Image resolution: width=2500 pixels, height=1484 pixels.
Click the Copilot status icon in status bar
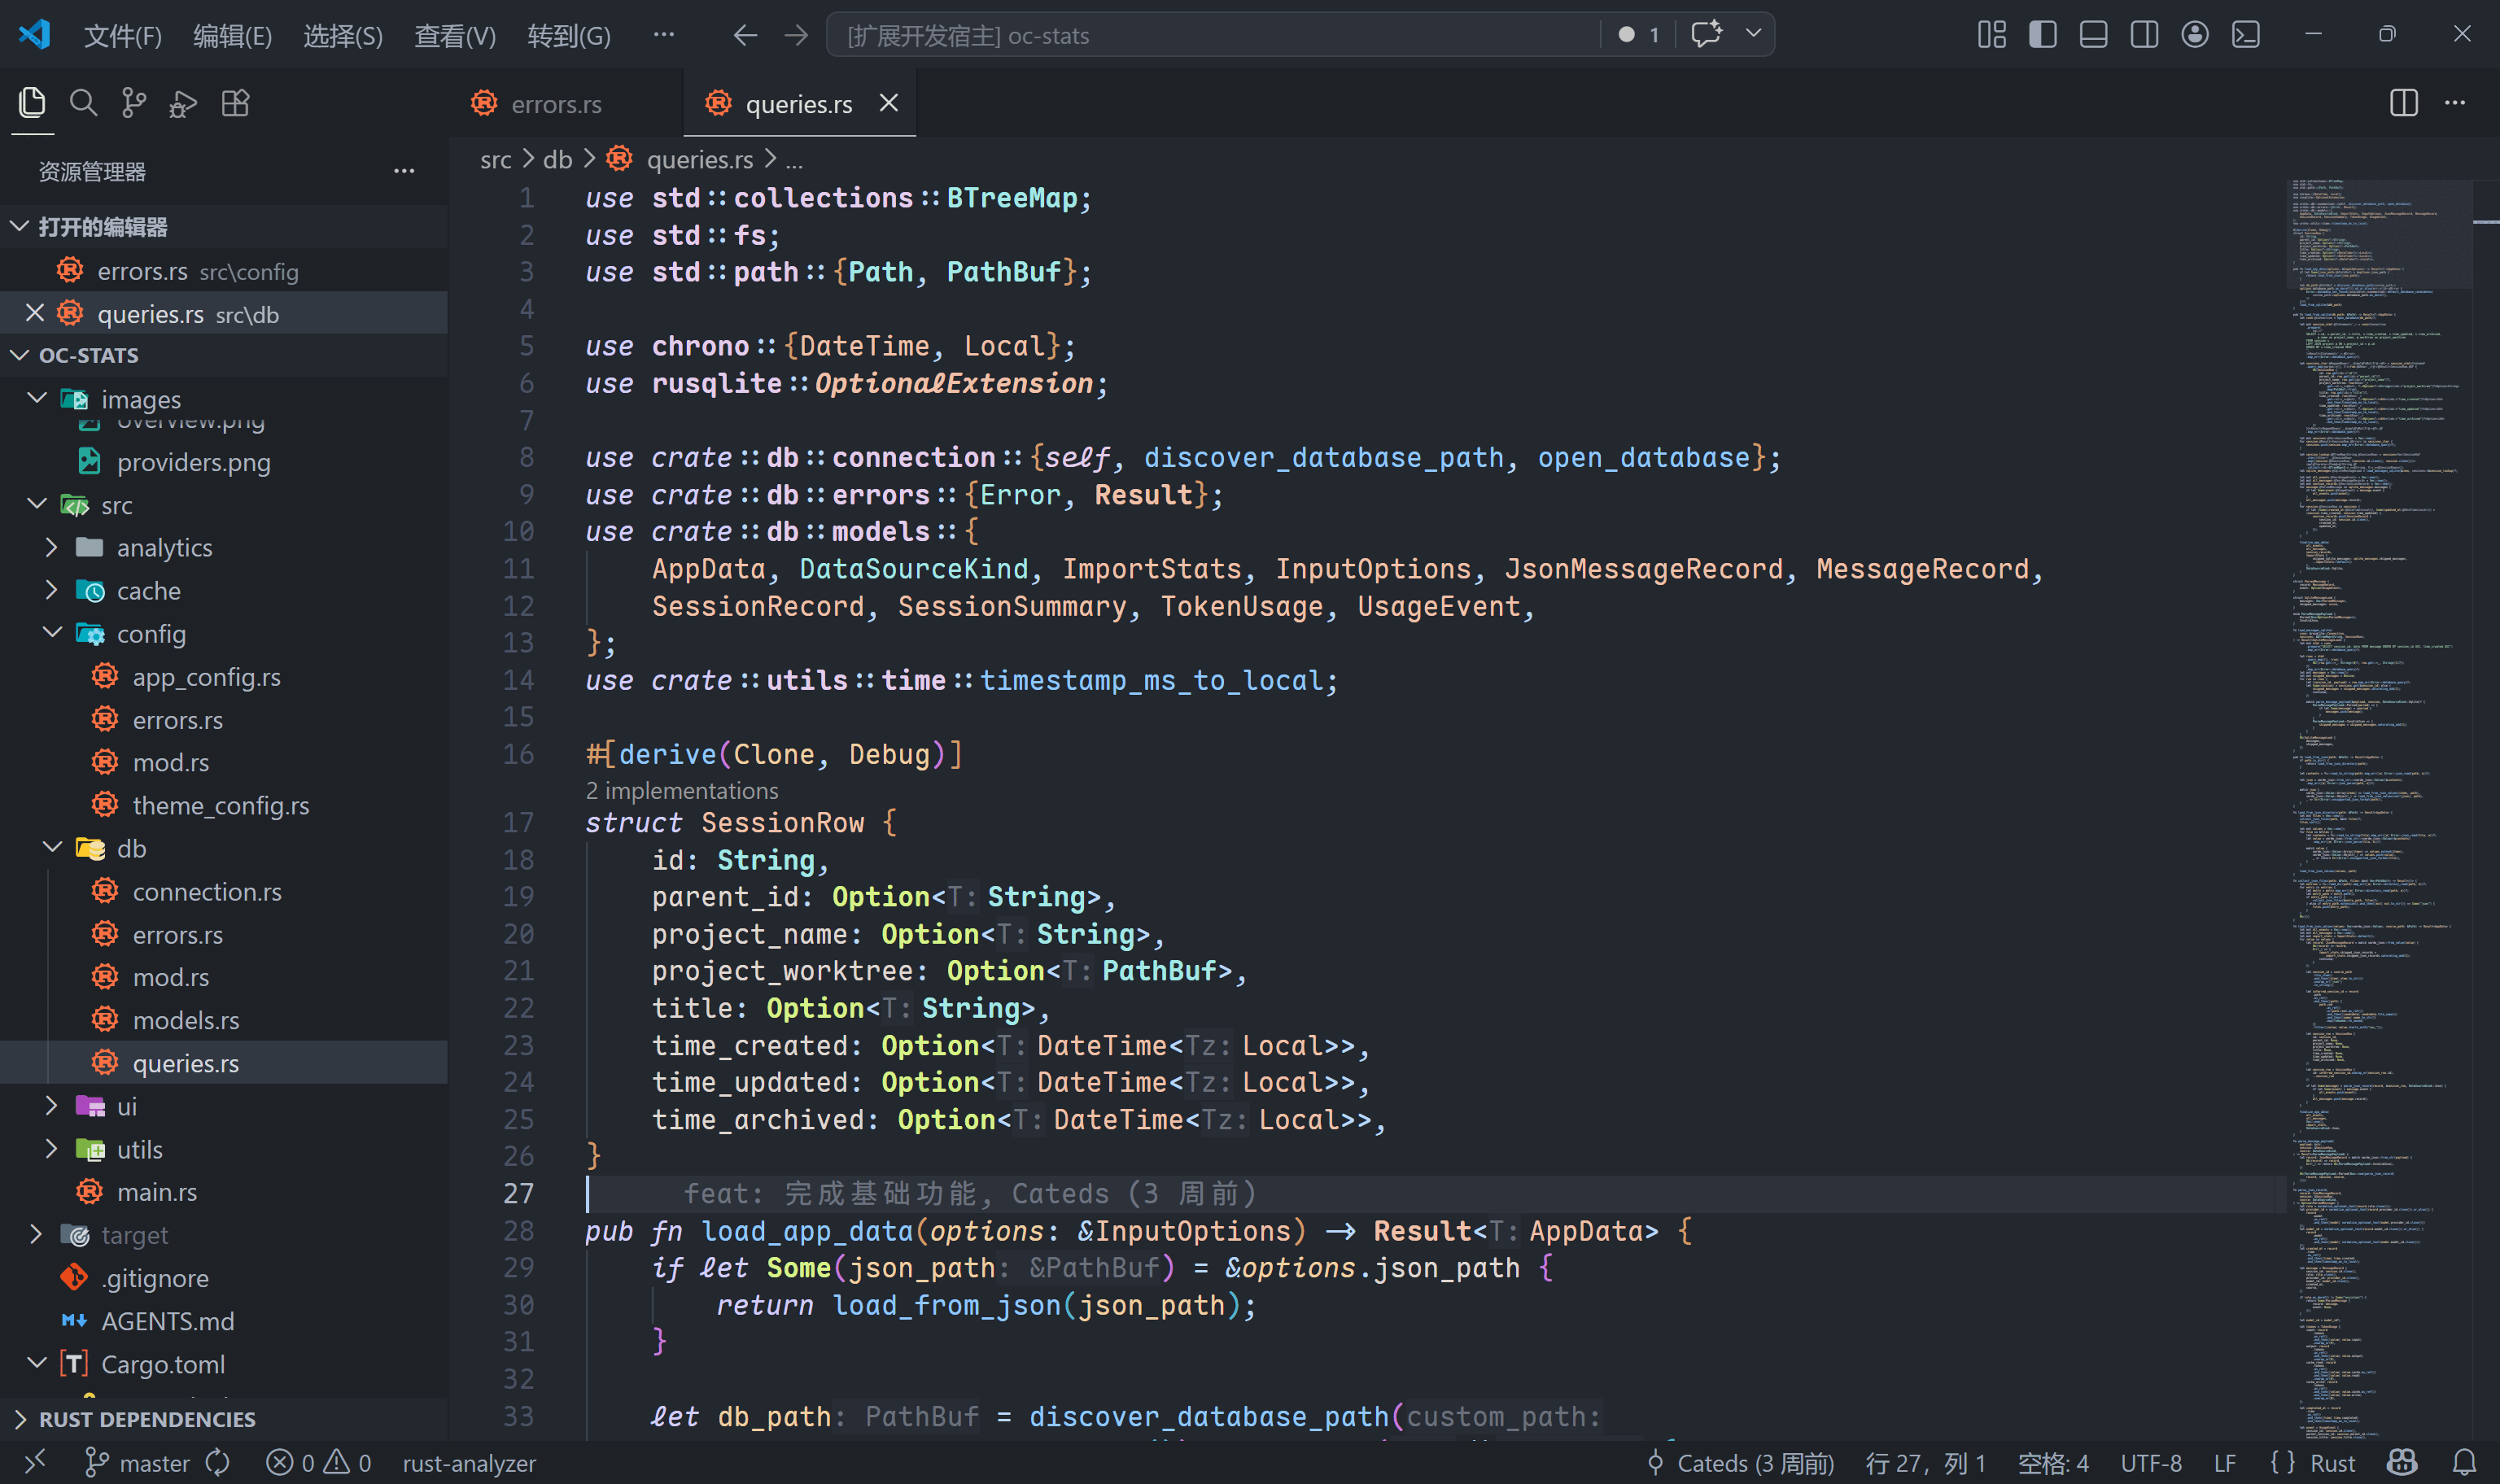point(2402,1462)
